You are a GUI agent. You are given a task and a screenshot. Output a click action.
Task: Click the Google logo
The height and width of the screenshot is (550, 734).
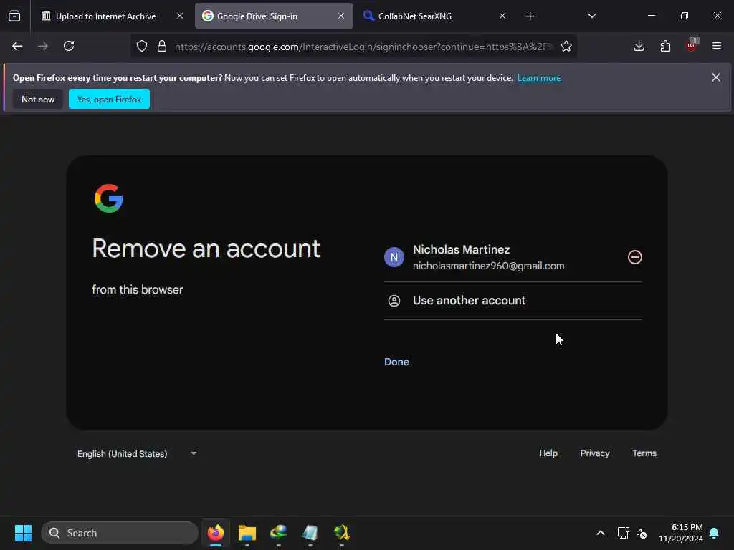pyautogui.click(x=109, y=198)
